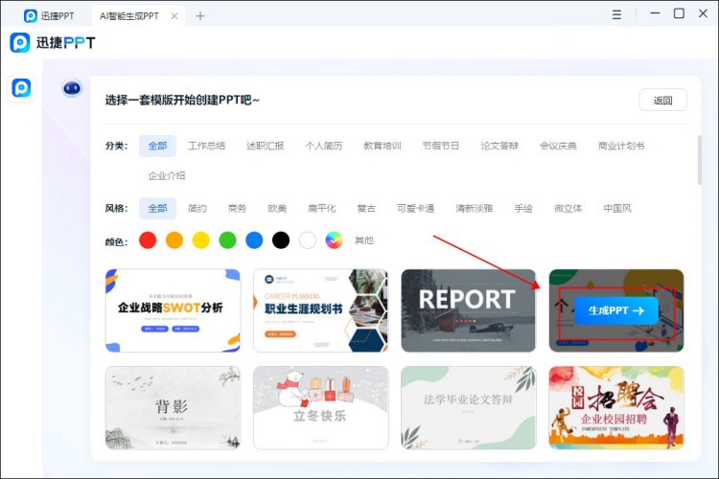Pick the blue color filter

click(254, 240)
